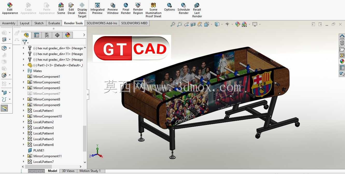Open PropertyManager tab icon
The image size is (345, 174).
[37, 35]
